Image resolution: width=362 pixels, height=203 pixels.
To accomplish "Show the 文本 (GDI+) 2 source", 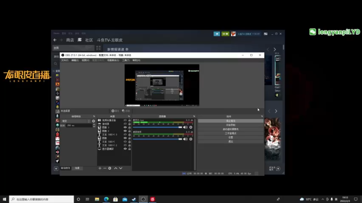I will click(x=125, y=145).
